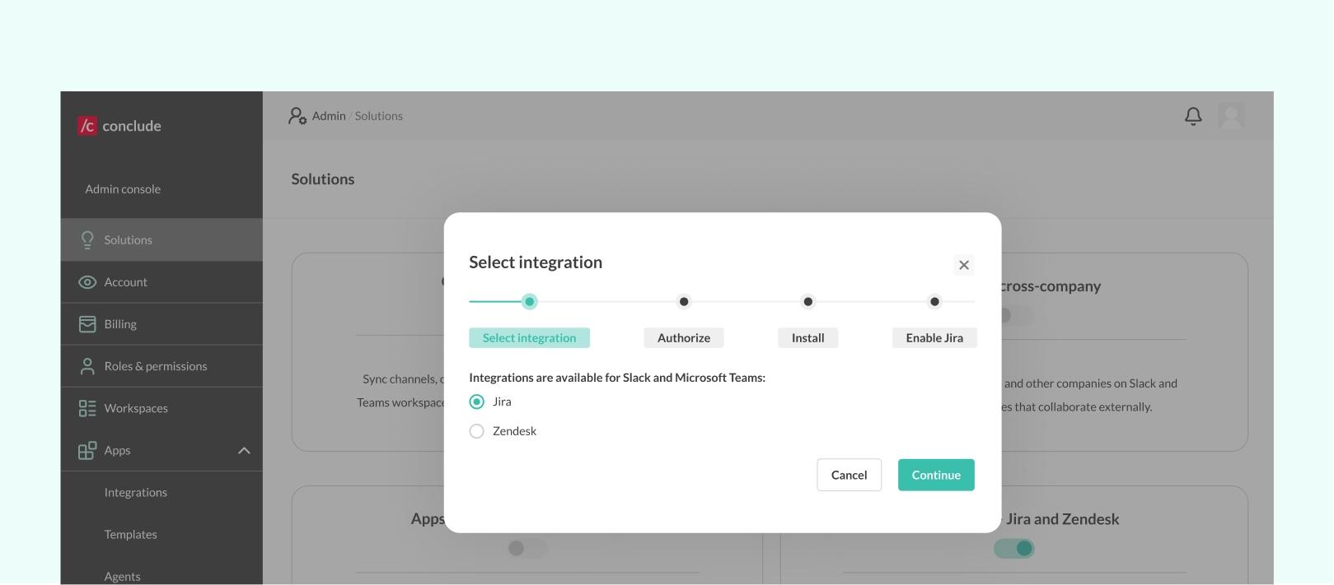Viewport: 1334px width, 585px height.
Task: Click the Enable Jira progress dot
Action: point(934,301)
